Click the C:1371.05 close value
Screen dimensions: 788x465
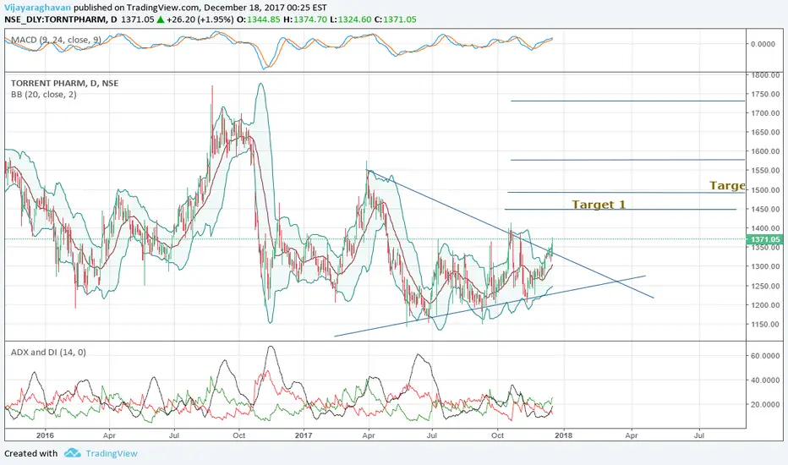coord(396,19)
